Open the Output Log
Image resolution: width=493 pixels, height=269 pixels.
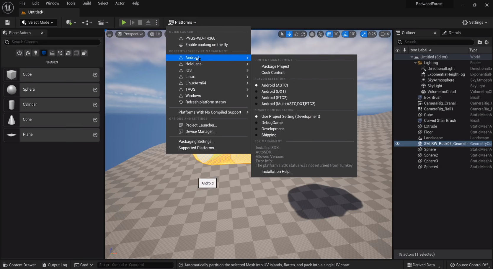55,265
